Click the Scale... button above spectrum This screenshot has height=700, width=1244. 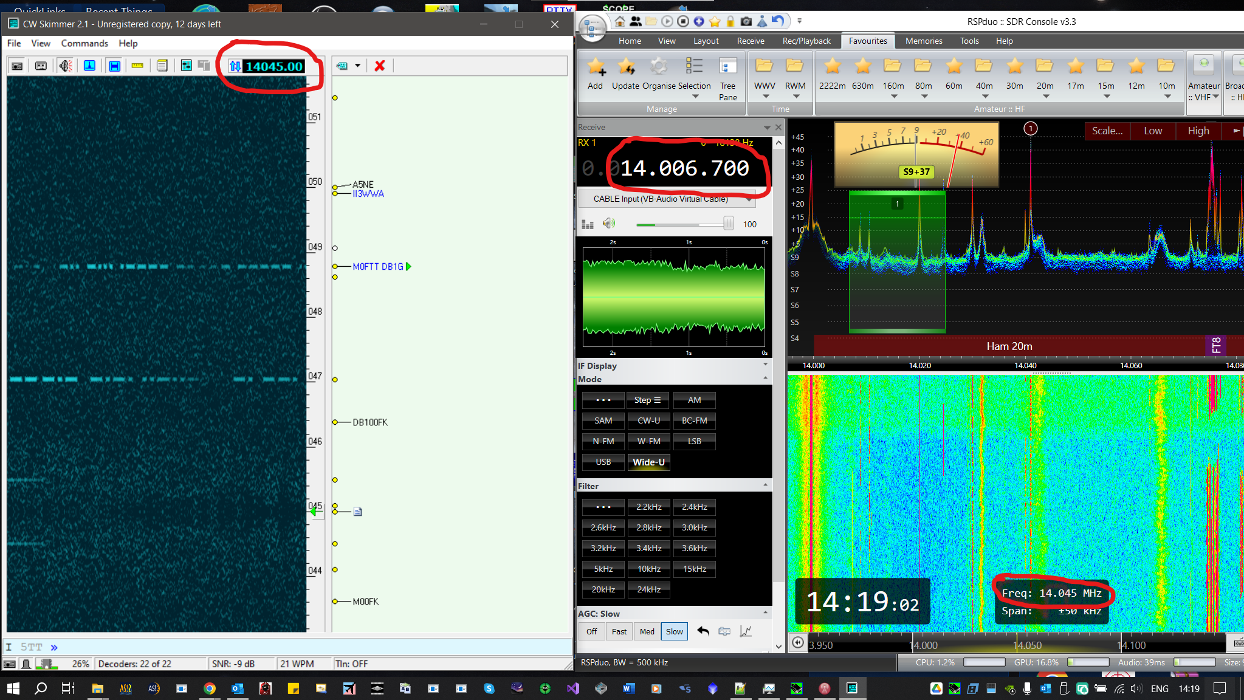click(1107, 131)
